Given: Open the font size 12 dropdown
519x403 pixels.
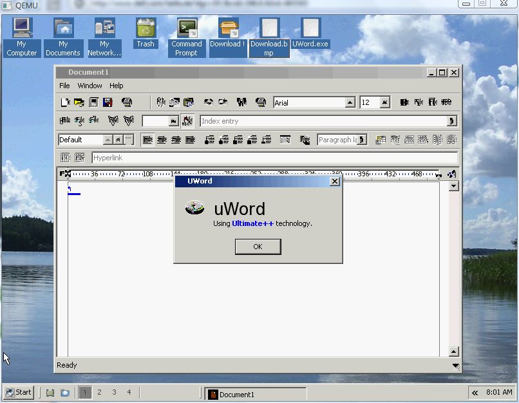Looking at the screenshot, I should pos(384,102).
